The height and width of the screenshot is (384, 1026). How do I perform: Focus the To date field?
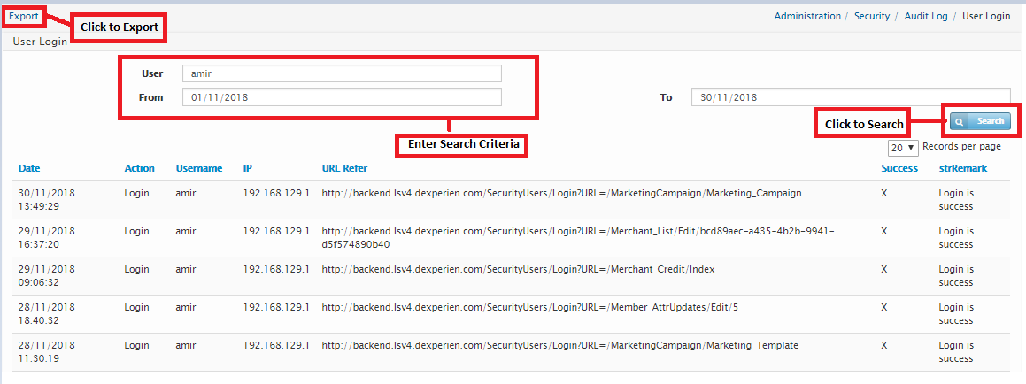(850, 97)
